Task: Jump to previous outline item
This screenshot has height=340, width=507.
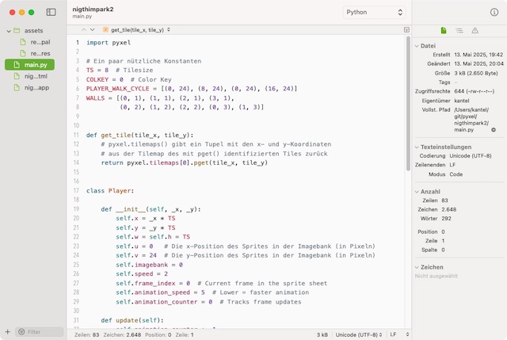Action: [x=82, y=29]
